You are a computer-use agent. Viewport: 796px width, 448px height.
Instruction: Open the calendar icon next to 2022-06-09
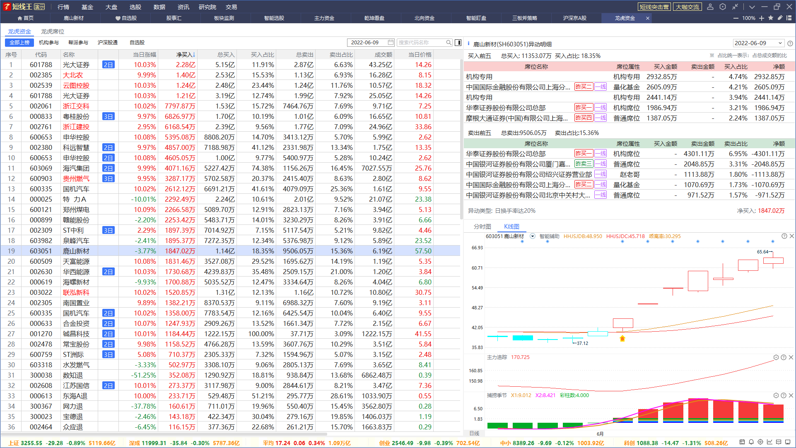tap(391, 42)
